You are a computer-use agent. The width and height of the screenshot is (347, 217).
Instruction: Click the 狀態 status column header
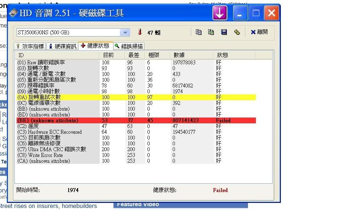[x=222, y=55]
